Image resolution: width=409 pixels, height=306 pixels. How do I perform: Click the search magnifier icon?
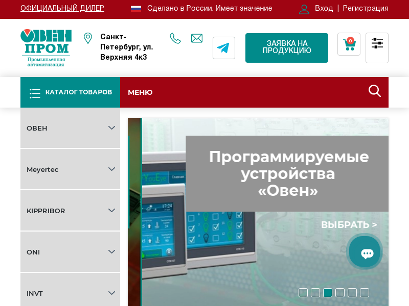point(375,91)
